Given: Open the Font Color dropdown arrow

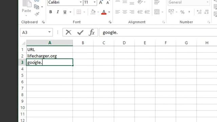Looking at the screenshot, I should point(109,12).
